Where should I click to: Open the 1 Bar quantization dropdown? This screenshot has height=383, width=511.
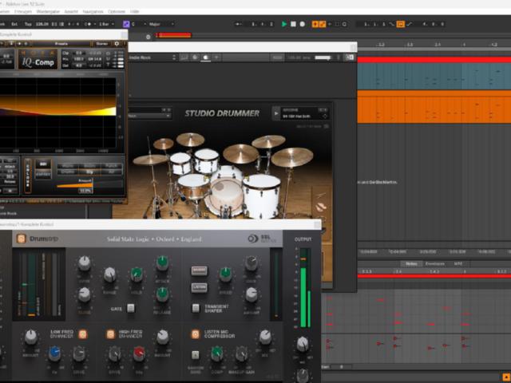(106, 24)
